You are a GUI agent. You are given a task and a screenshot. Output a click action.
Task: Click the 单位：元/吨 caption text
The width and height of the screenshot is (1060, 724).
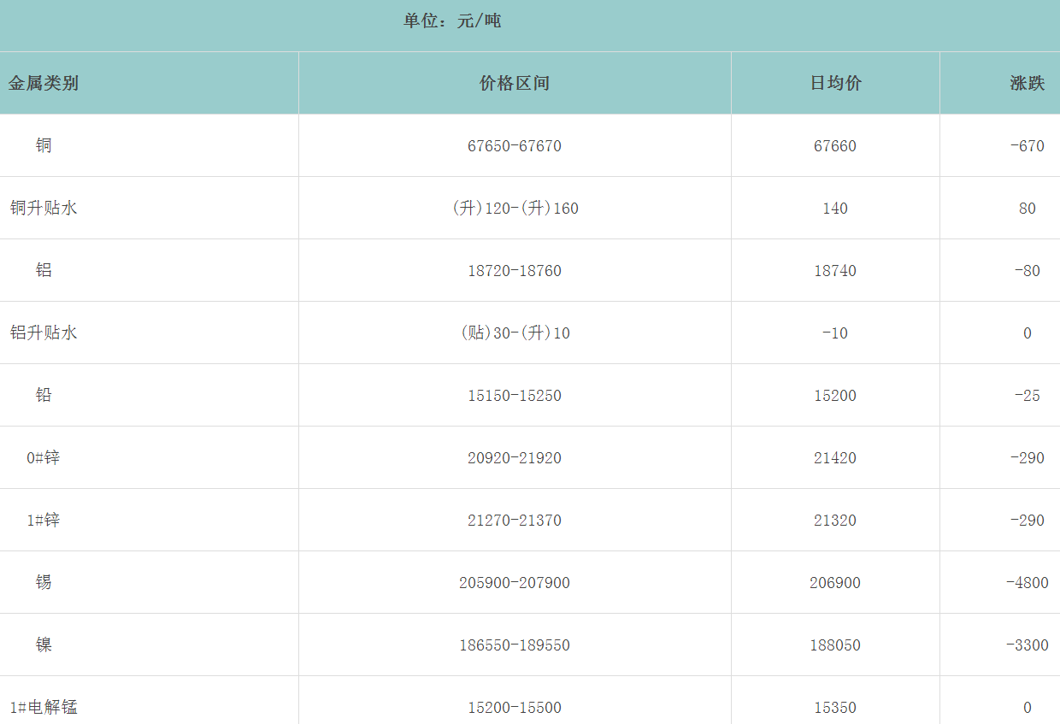[452, 21]
